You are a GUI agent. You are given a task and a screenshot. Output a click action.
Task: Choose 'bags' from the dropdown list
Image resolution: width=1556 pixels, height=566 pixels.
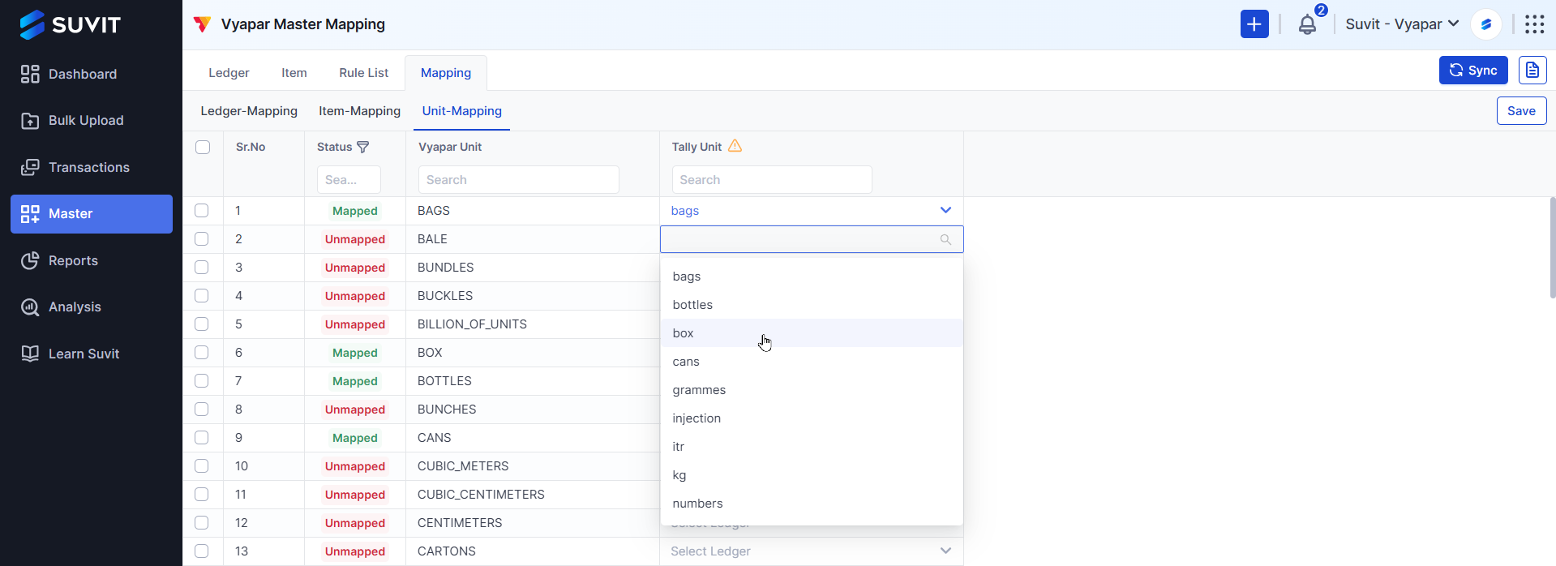tap(812, 277)
